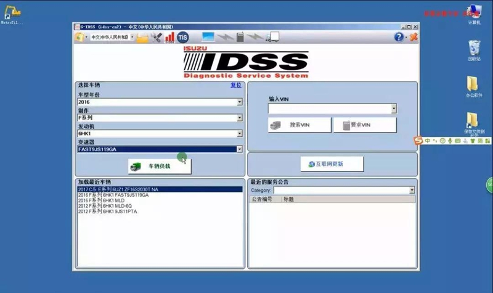493x293 pixels.
Task: Open the TIS round icon
Action: 182,38
